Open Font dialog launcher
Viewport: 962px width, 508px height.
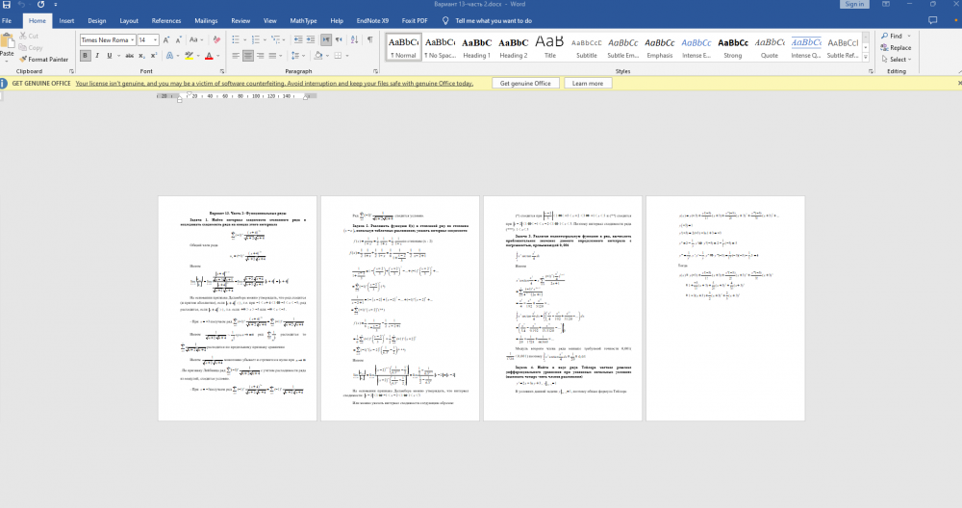[x=222, y=71]
